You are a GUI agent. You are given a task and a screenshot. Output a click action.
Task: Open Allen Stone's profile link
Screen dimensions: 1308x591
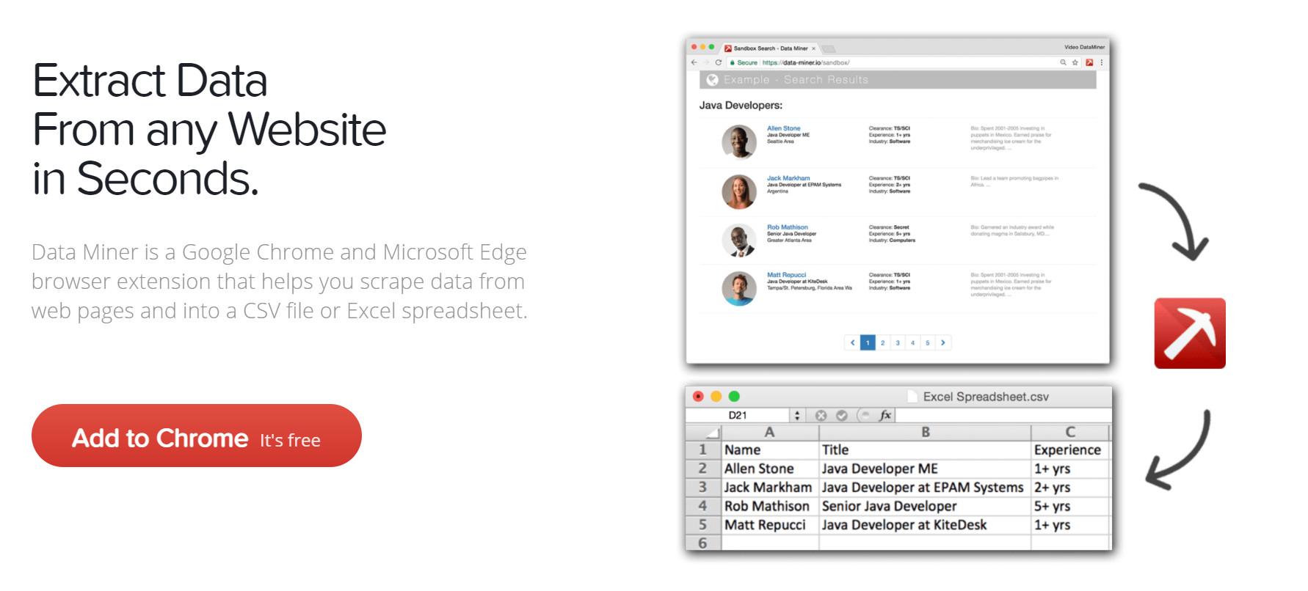click(784, 128)
